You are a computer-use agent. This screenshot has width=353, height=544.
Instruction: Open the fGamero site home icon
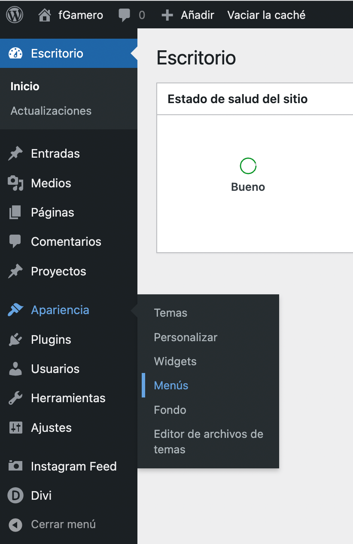point(44,15)
